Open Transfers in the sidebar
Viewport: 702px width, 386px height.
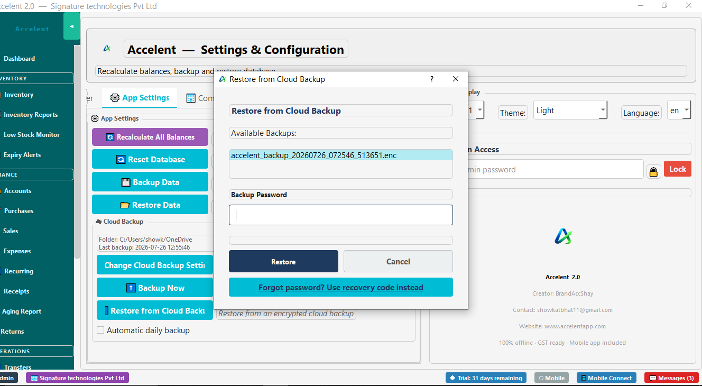[17, 367]
